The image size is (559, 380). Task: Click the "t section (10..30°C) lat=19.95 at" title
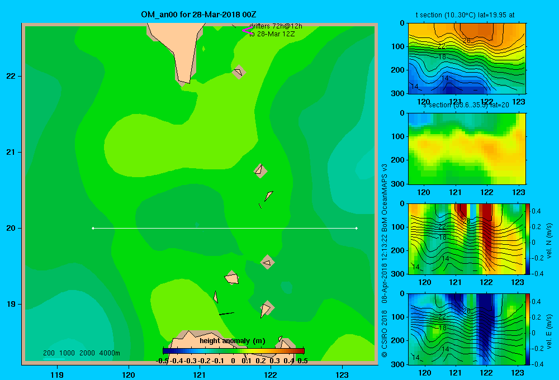465,15
